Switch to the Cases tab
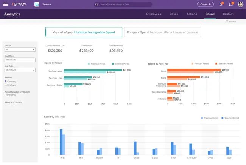This screenshot has height=165, width=246. 174,14
